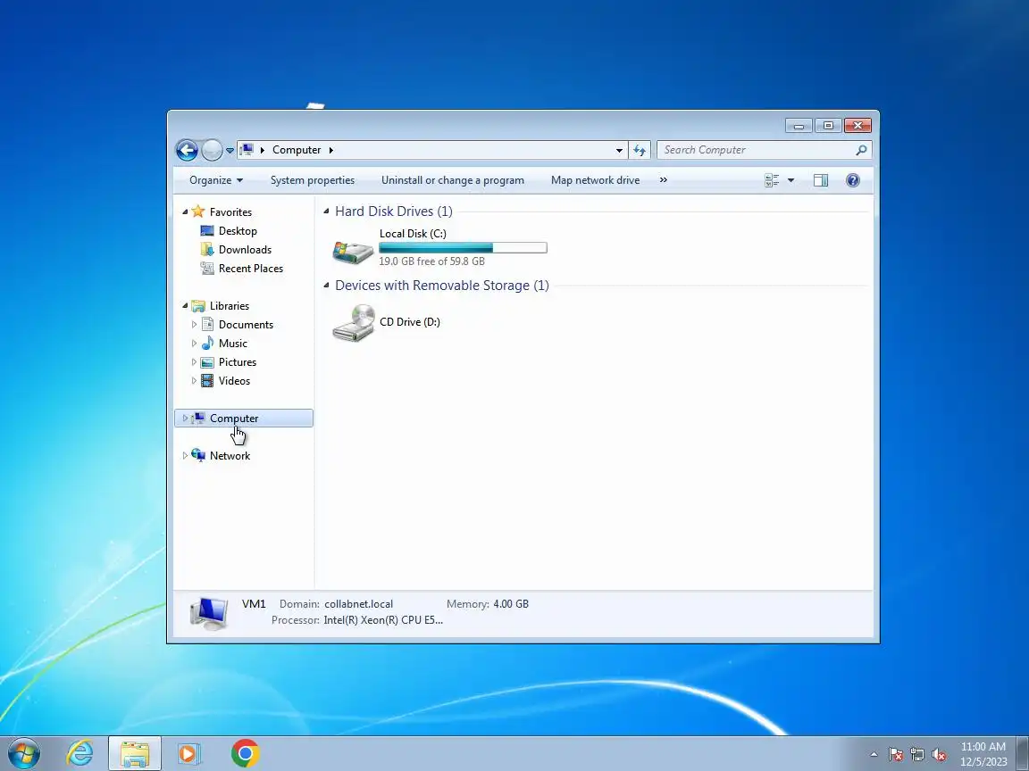Select Map network drive

click(x=595, y=180)
